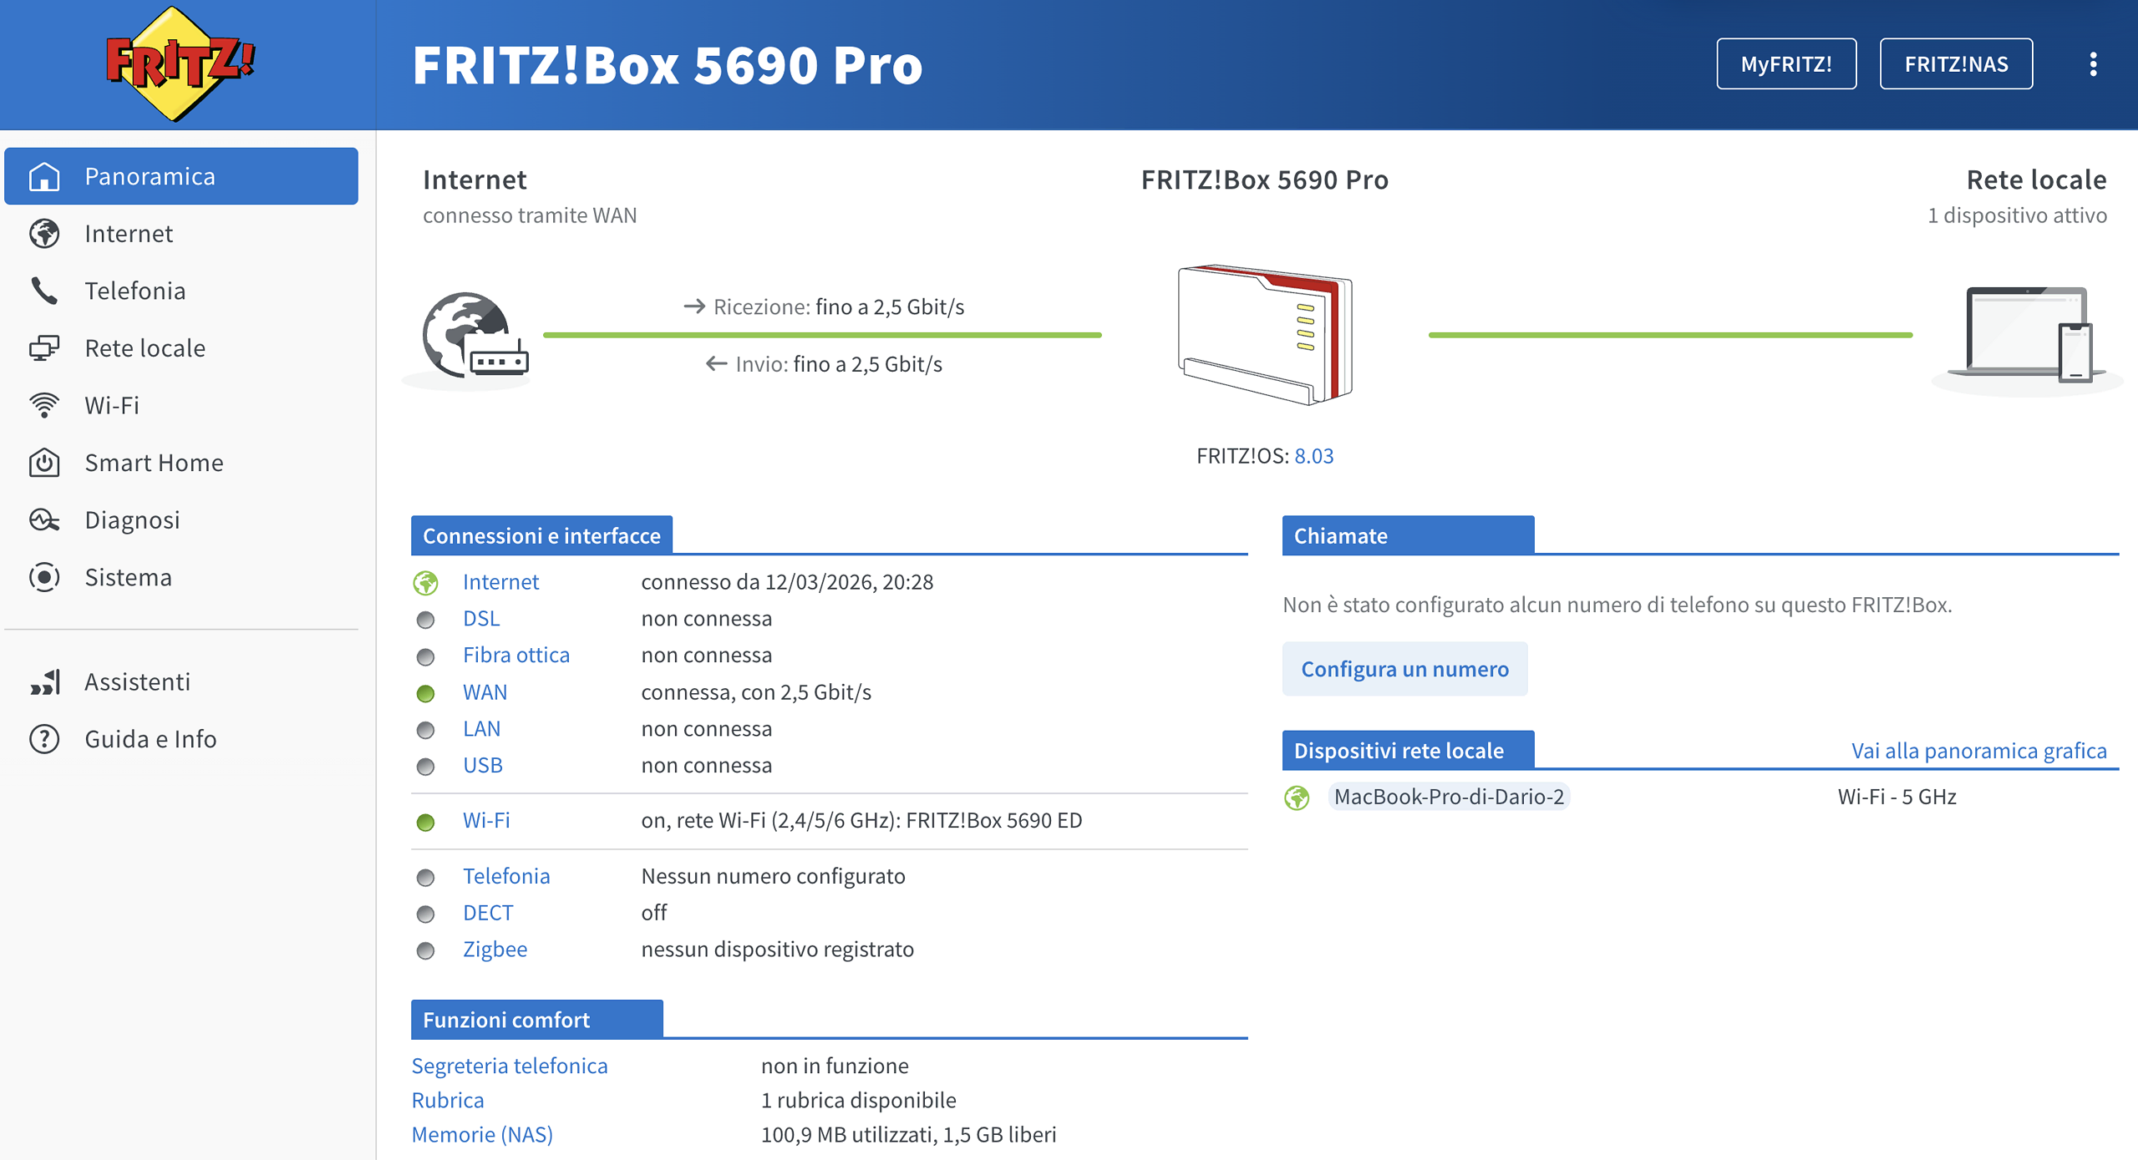Viewport: 2138px width, 1160px height.
Task: Open the Fibra ottica link
Action: 516,655
